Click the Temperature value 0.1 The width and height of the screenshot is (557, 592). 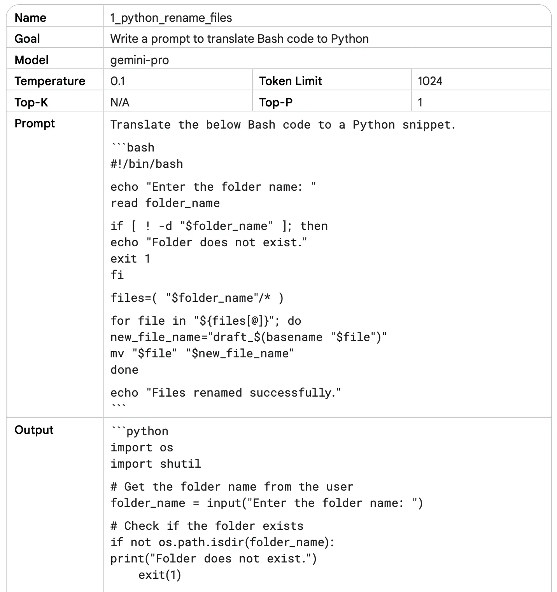pos(117,81)
